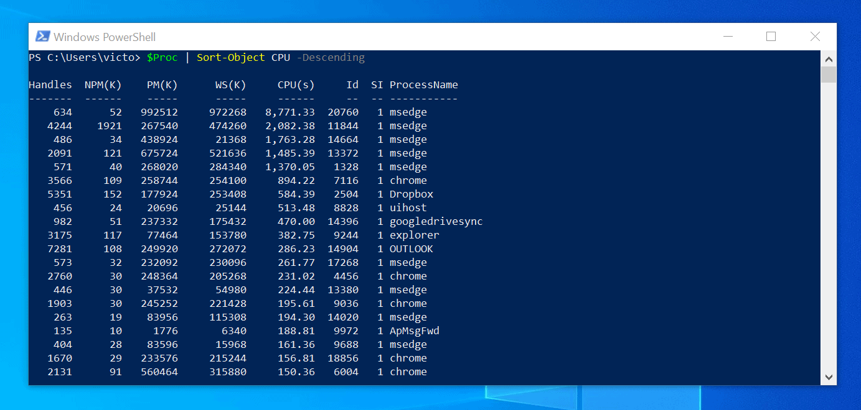Click the PM(K) column header
This screenshot has height=410, width=861.
point(162,85)
